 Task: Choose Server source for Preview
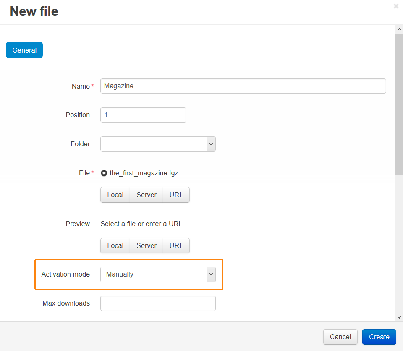[x=147, y=246]
